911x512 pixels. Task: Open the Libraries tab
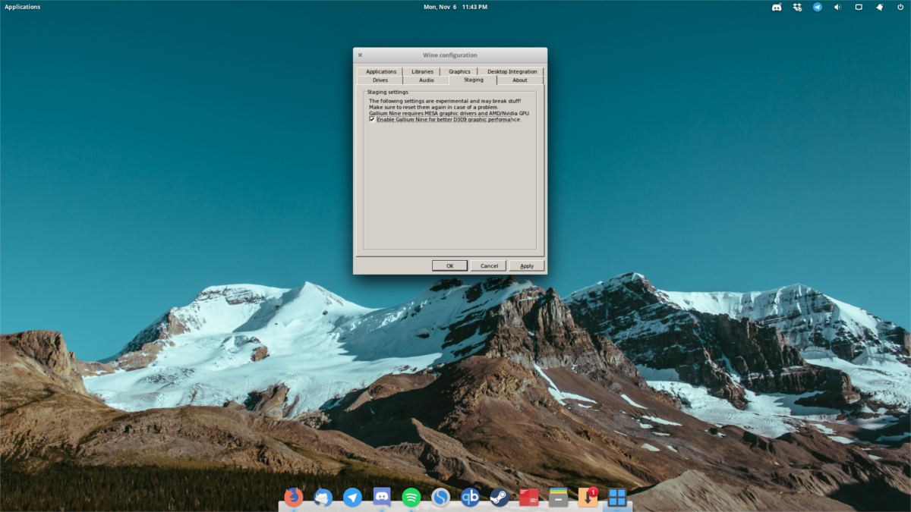coord(422,71)
